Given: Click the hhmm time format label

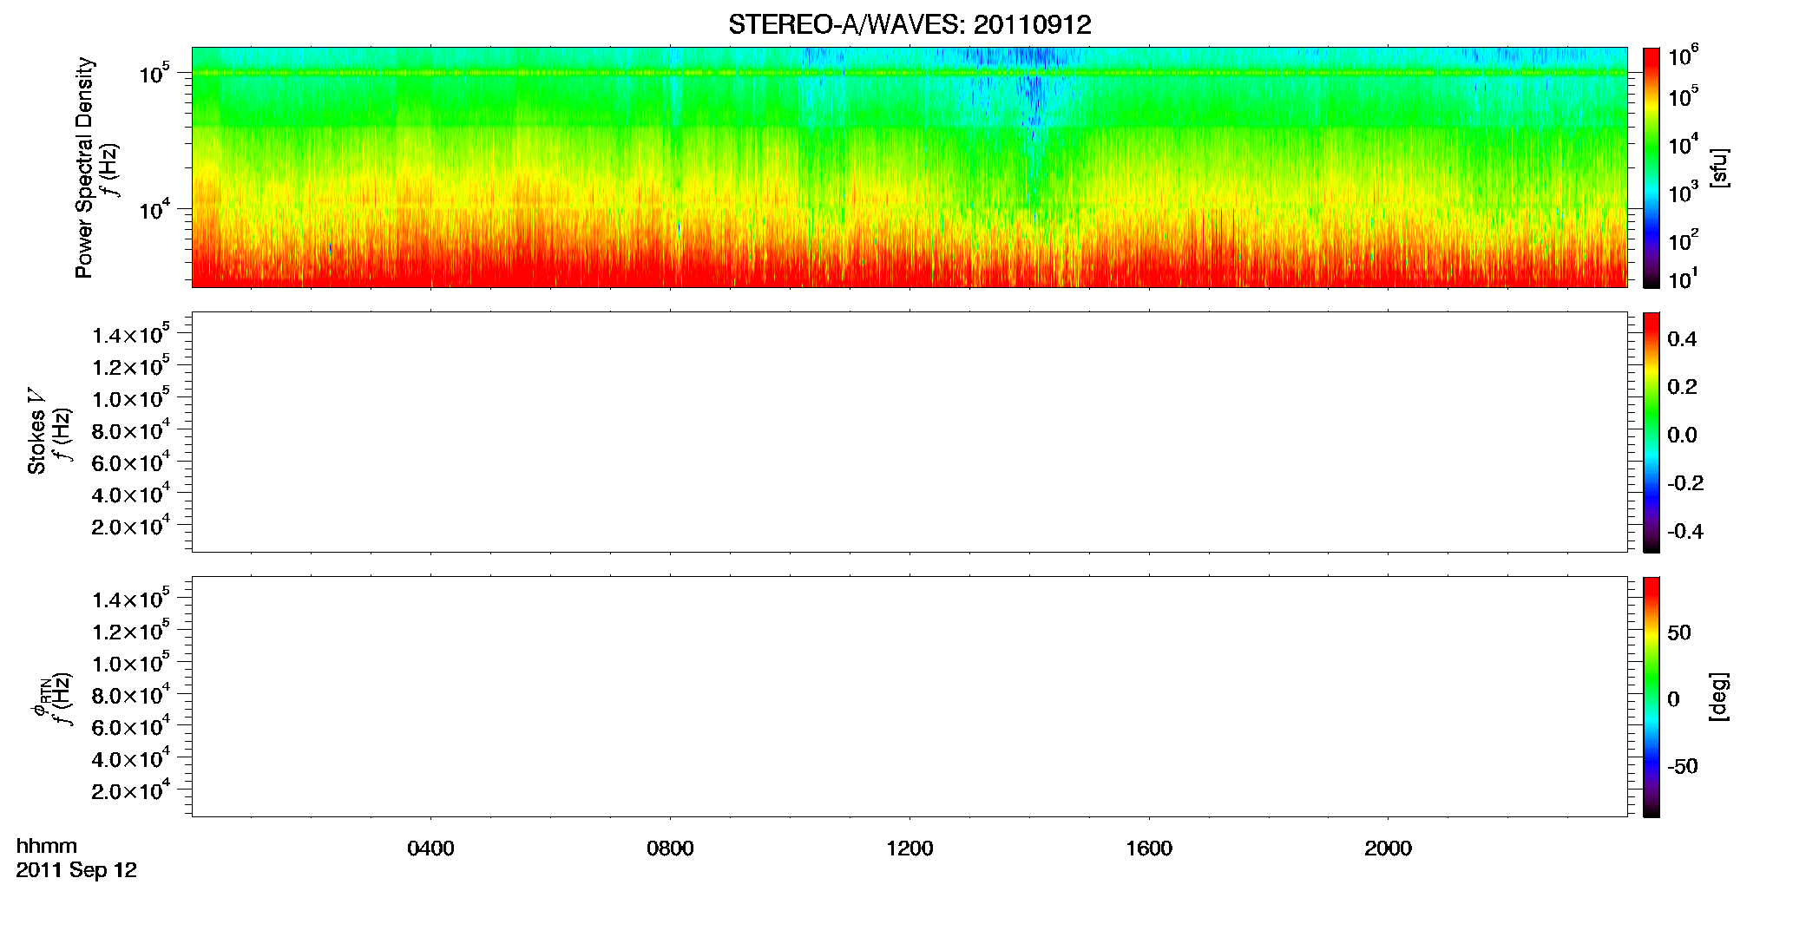Looking at the screenshot, I should click(47, 846).
